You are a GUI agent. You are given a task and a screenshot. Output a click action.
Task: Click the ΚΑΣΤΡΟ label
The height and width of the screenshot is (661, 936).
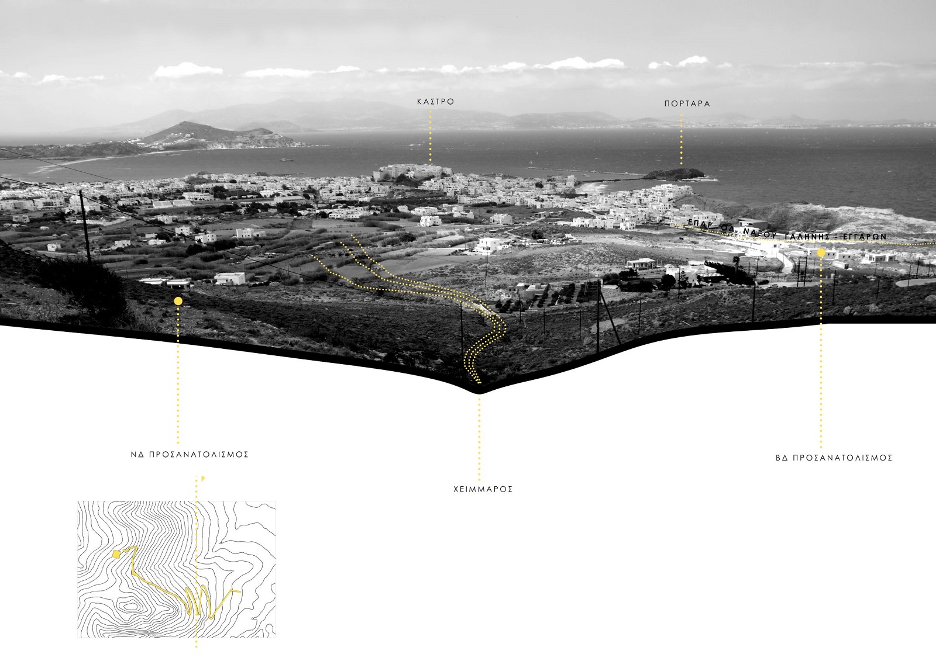point(435,102)
